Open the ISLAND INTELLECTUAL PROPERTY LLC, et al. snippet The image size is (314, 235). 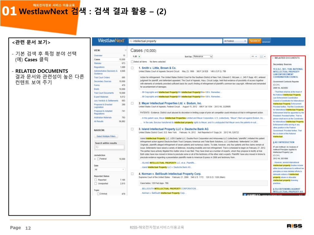(168, 163)
